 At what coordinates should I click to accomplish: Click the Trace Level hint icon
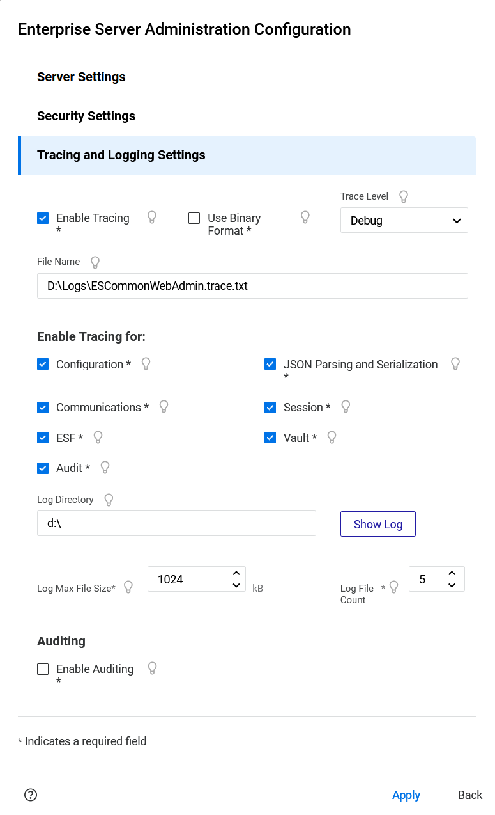point(403,196)
